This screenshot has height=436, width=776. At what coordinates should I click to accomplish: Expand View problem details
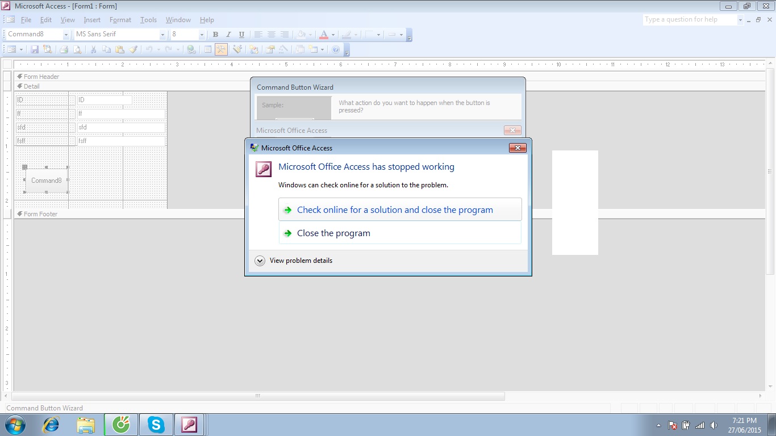pos(260,261)
